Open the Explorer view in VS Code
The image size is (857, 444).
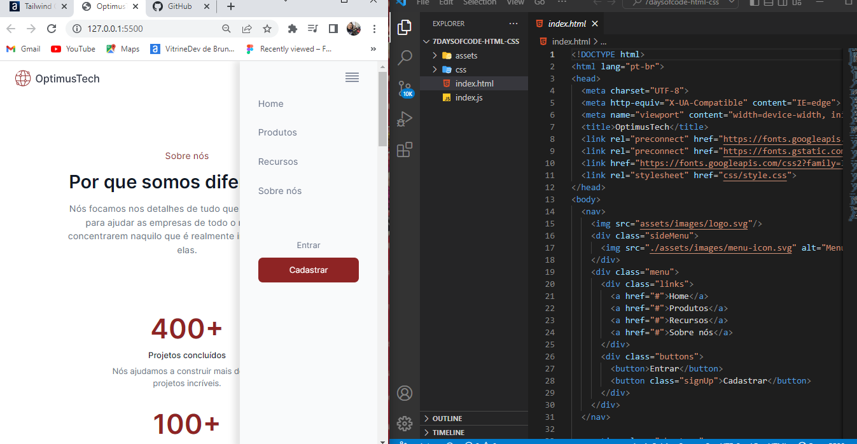[405, 27]
